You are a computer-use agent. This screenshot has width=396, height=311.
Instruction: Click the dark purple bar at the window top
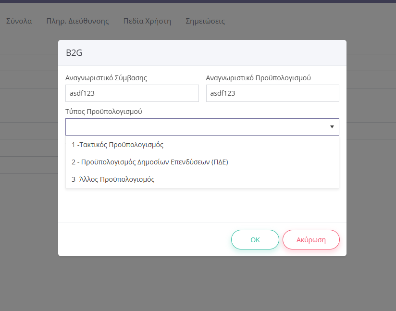pyautogui.click(x=198, y=1)
